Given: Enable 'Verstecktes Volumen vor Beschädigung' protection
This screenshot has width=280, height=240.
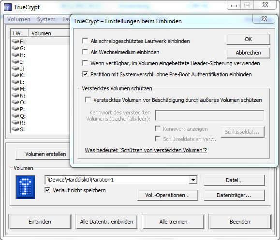Looking at the screenshot, I should (88, 99).
